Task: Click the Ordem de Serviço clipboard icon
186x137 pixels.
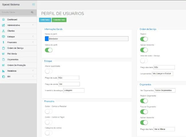Action: [x=3, y=48]
